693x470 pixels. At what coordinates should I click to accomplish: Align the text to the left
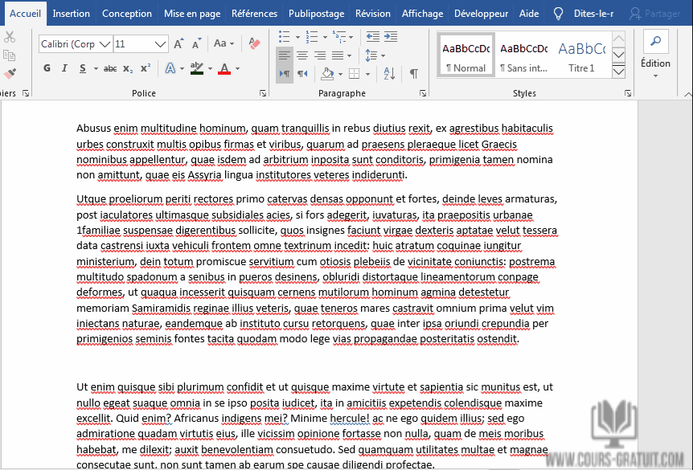(x=284, y=55)
